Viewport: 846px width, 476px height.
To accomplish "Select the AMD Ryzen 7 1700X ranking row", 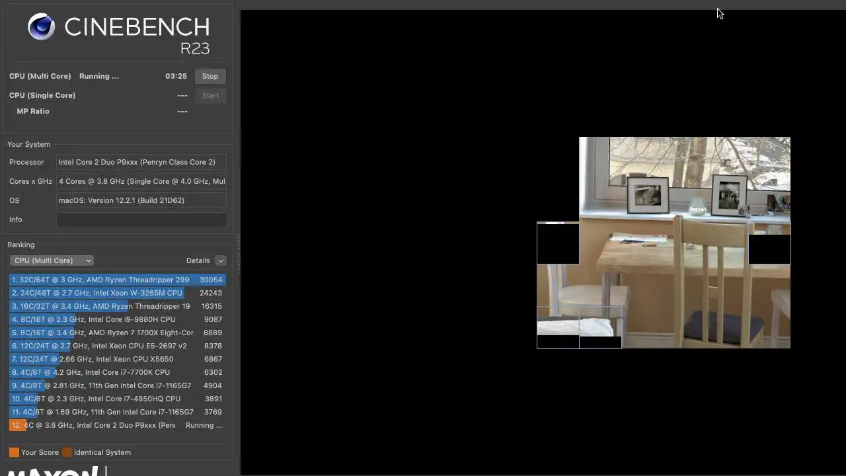I will coord(118,333).
